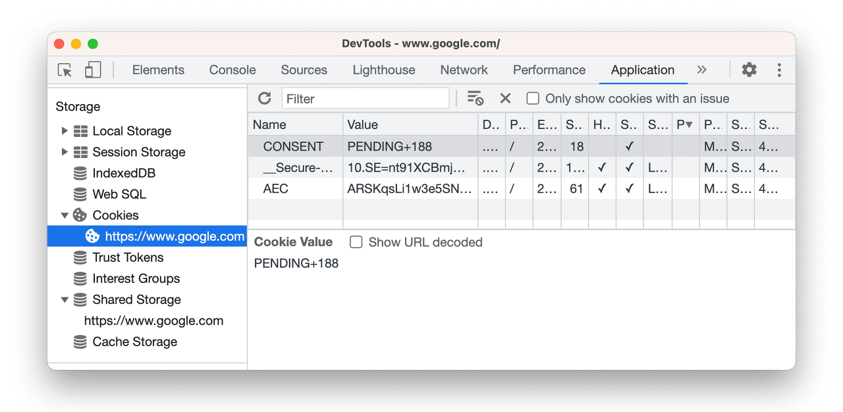Sort cookies by Value column header

click(x=410, y=124)
